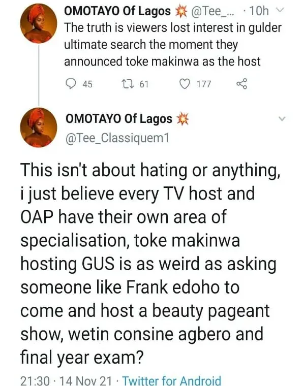Click the 21:30 · 14 Nov 21 timestamp

[67, 380]
